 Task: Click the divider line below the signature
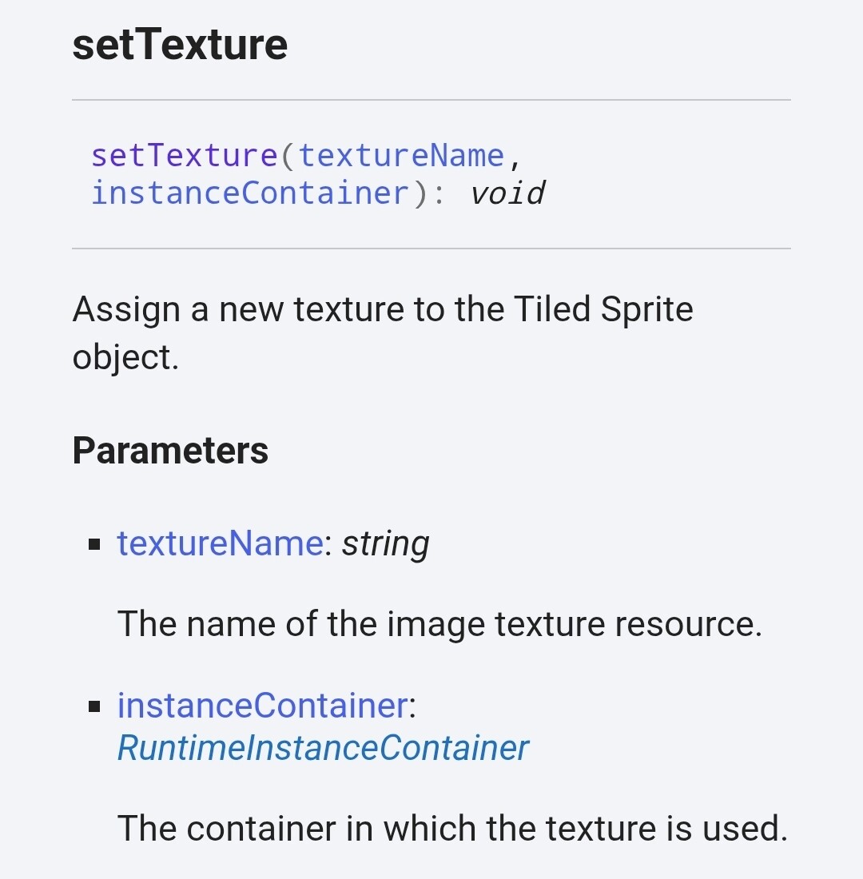431,249
